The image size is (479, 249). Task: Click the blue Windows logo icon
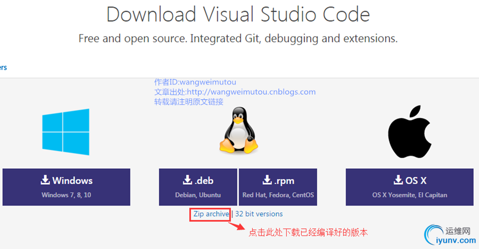click(x=65, y=132)
